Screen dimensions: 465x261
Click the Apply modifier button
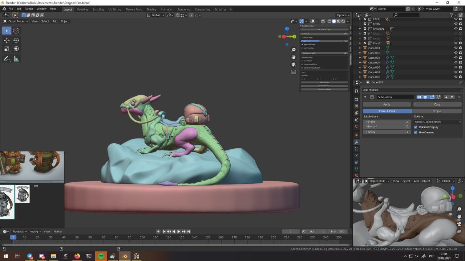387,104
